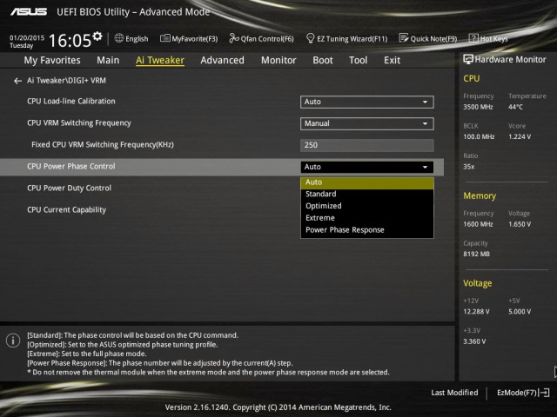Click arrow on CPU Power Phase Control dropdown
Viewport: 557px width, 417px height.
pyautogui.click(x=425, y=167)
